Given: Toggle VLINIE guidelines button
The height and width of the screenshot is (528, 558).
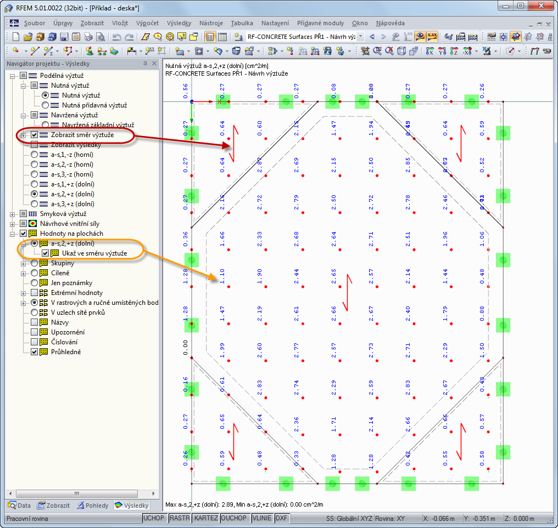Looking at the screenshot, I should 261,518.
